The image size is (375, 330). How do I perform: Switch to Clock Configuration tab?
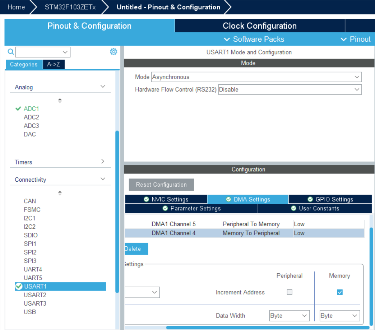coord(260,26)
